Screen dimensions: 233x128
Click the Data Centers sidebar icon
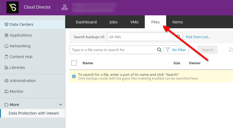6,24
